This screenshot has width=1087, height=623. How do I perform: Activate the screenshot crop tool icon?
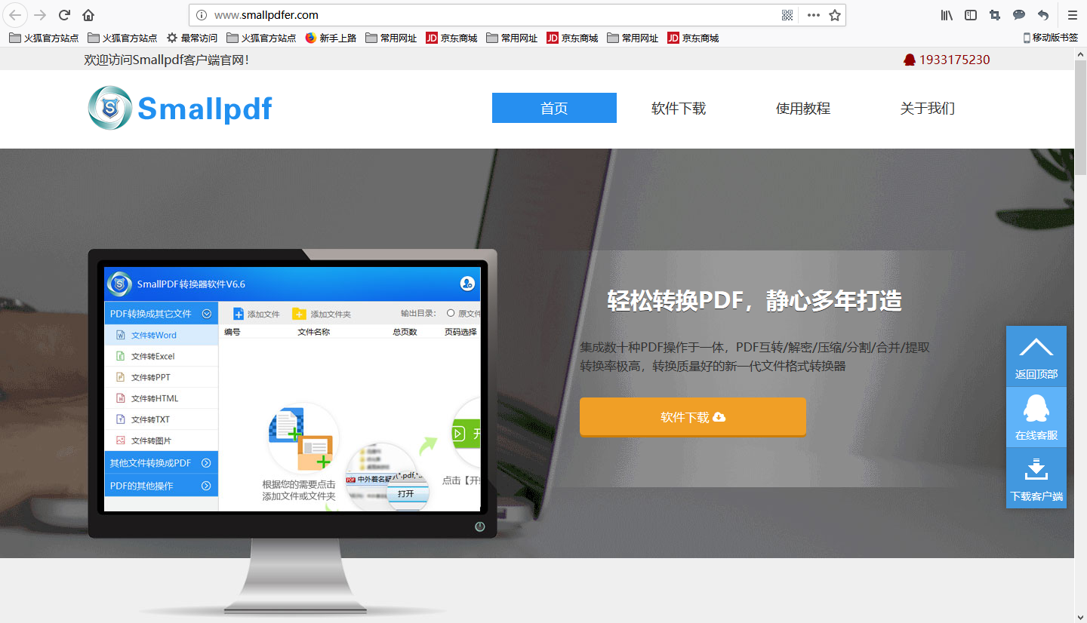[995, 15]
